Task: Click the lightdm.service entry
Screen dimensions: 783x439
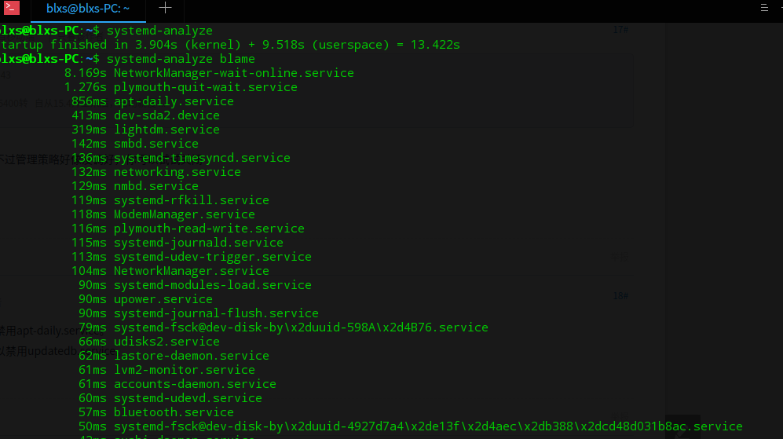Action: [166, 130]
